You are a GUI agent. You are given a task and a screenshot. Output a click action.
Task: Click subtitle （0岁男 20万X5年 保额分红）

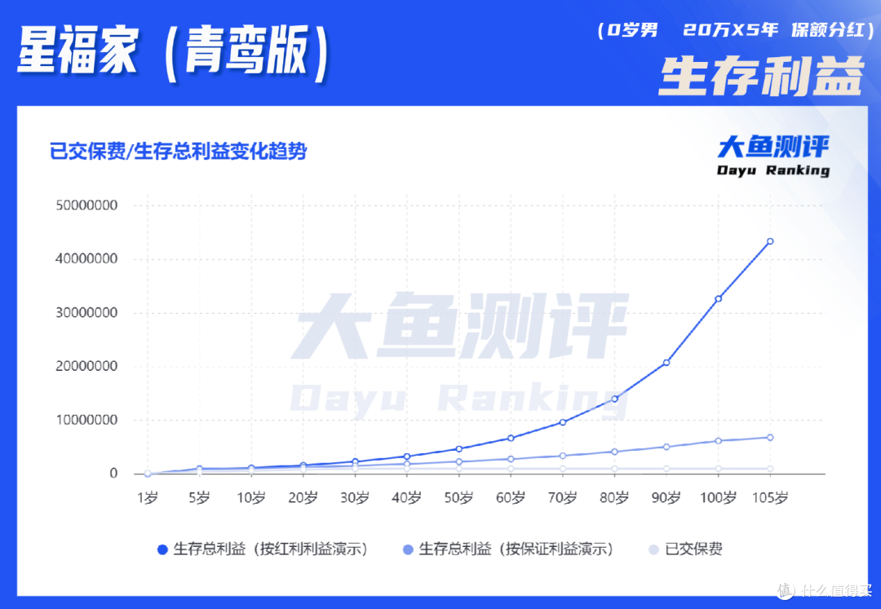(736, 29)
